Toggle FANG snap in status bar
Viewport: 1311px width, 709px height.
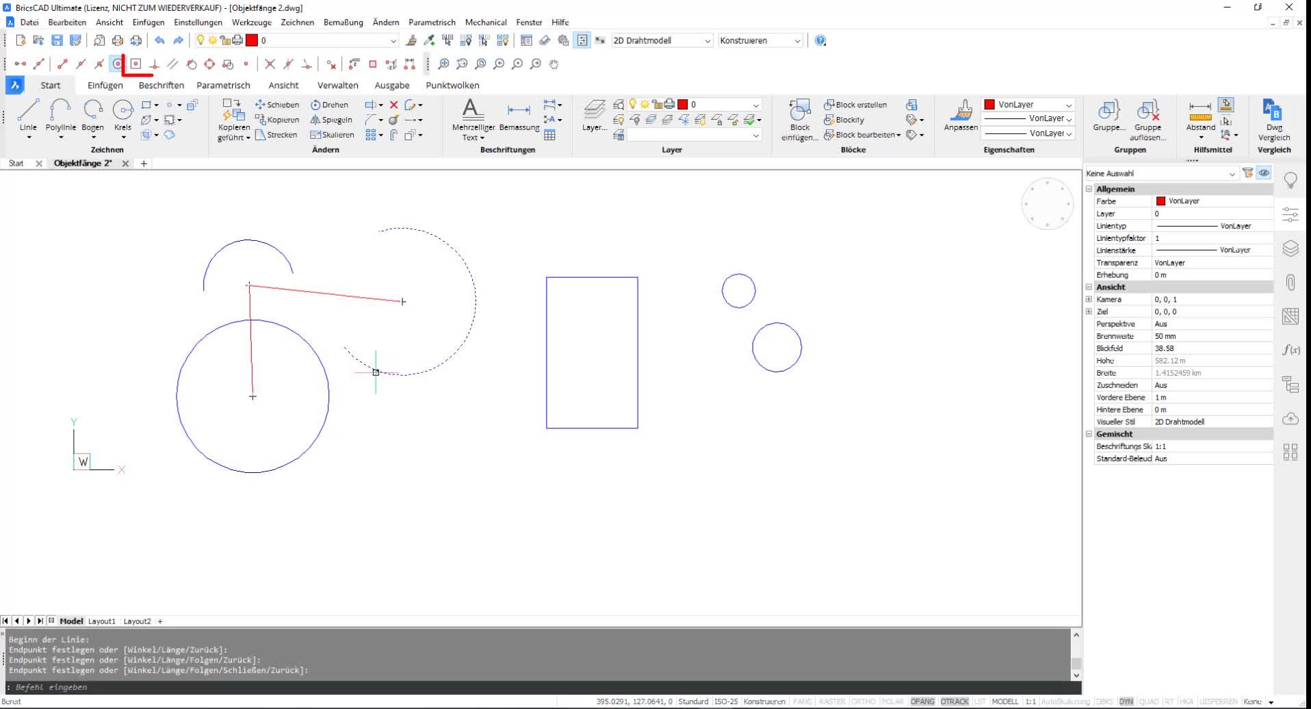click(802, 701)
